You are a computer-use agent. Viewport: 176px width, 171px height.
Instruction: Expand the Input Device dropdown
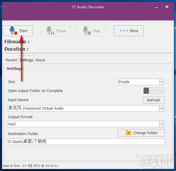pyautogui.click(x=162, y=108)
